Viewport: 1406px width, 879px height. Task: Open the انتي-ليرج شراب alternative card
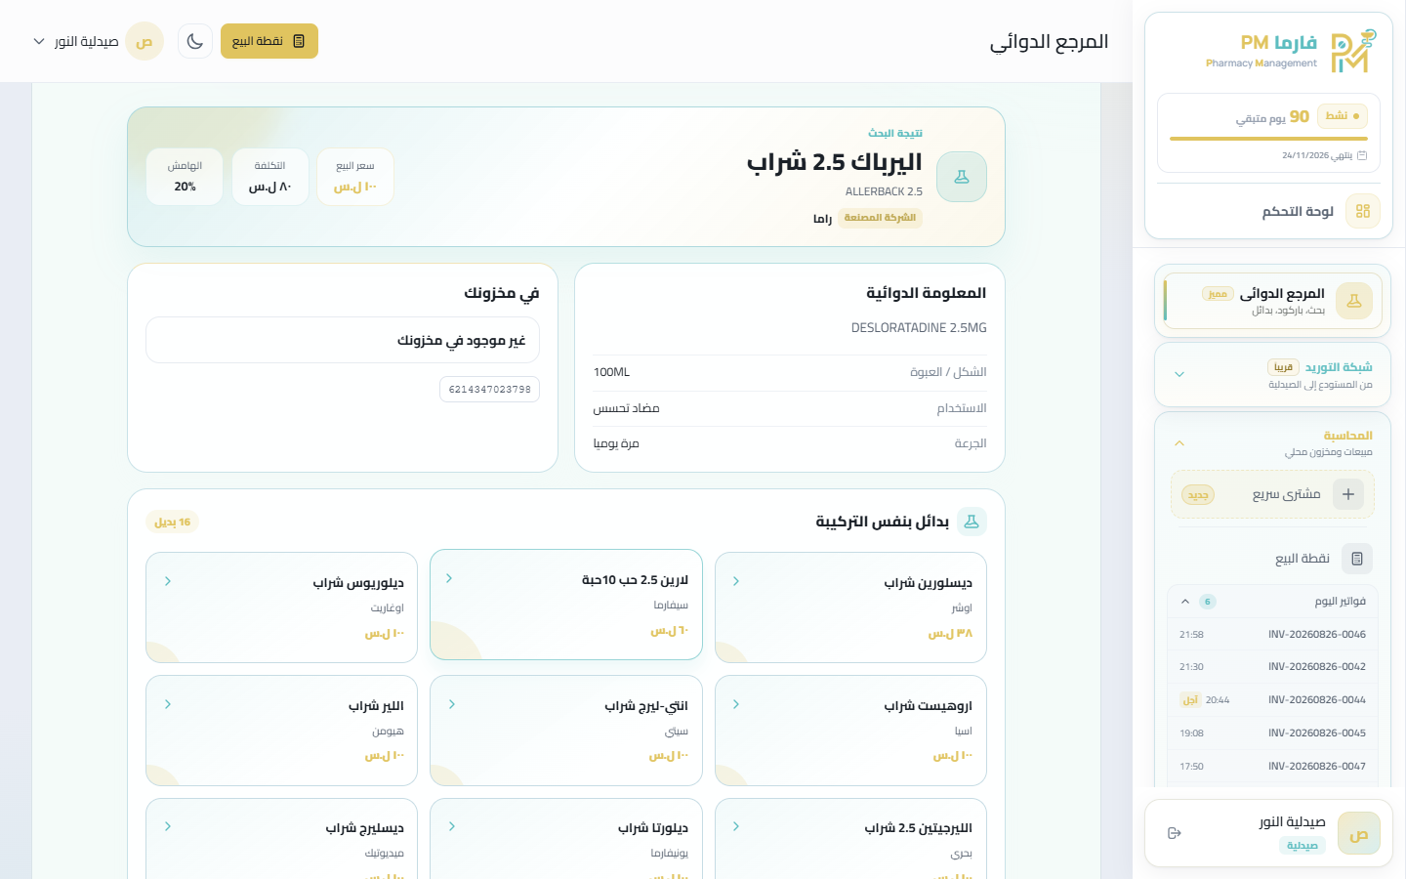[x=566, y=731]
